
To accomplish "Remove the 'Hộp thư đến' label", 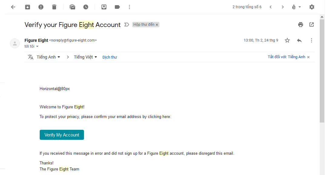I will [x=157, y=25].
